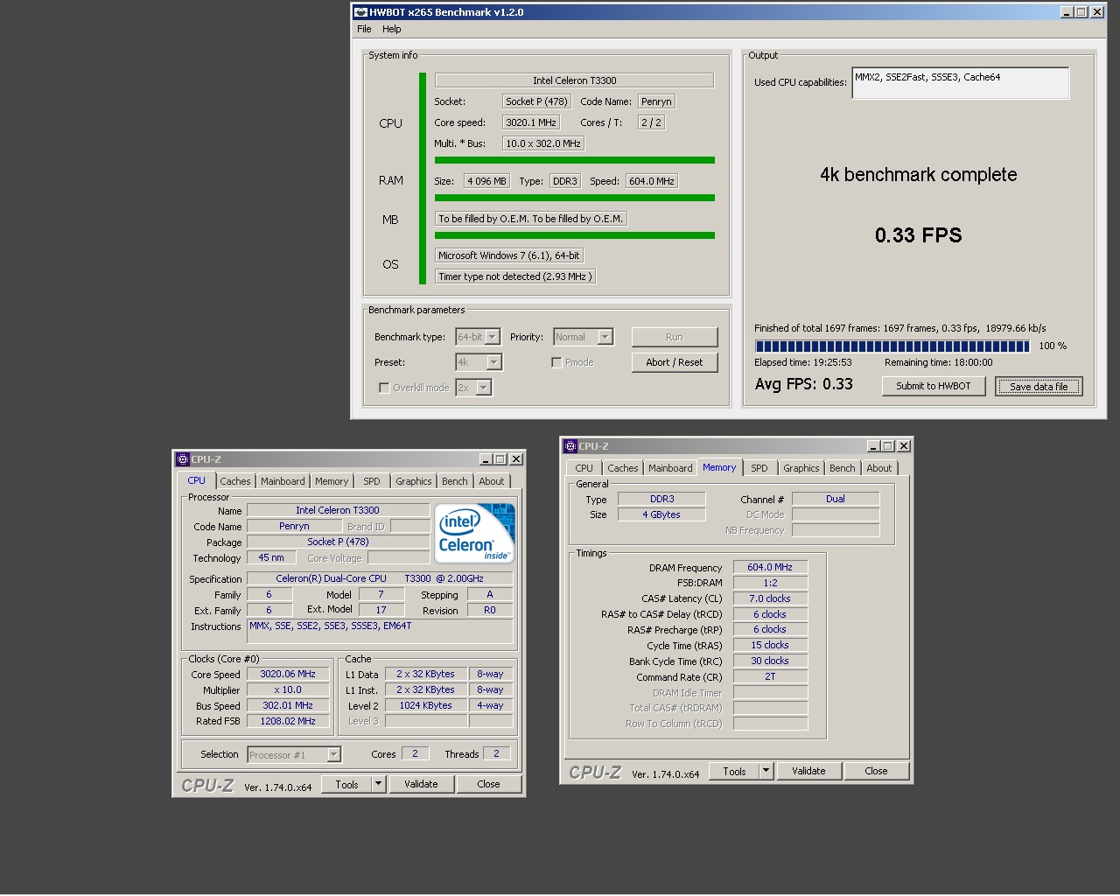Viewport: 1120px width, 896px height.
Task: Click Validate in right CPU-Z window
Action: (x=808, y=771)
